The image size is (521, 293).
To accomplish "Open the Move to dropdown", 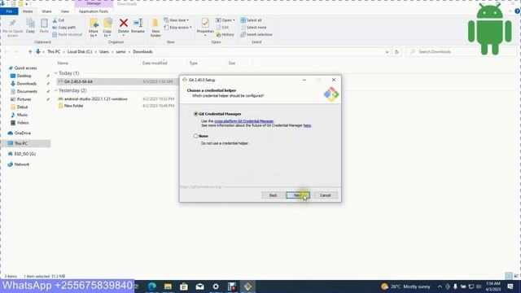I will pyautogui.click(x=94, y=28).
